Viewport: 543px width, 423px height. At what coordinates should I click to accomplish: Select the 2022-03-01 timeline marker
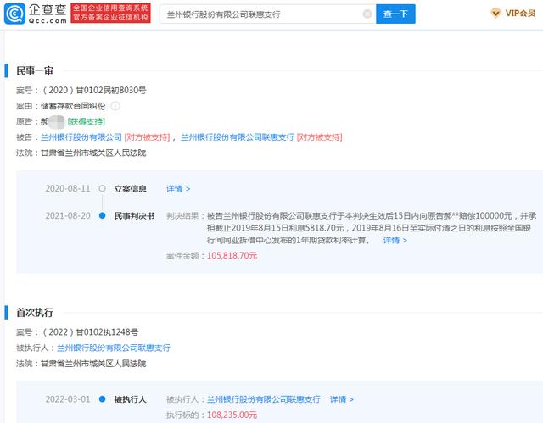pyautogui.click(x=102, y=399)
